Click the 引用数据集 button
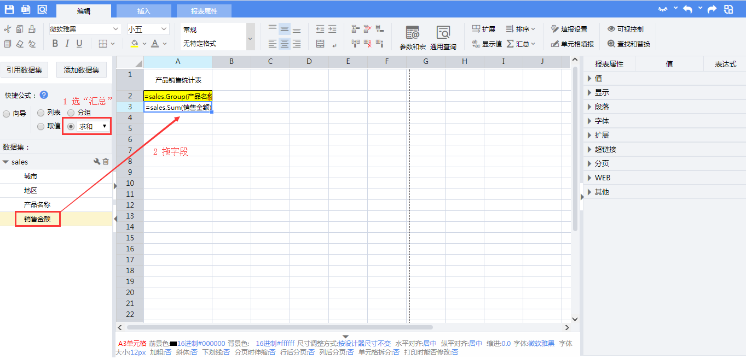 (24, 69)
